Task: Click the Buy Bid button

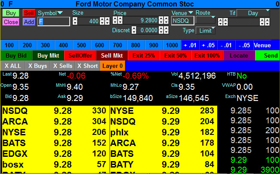Action: point(16,55)
